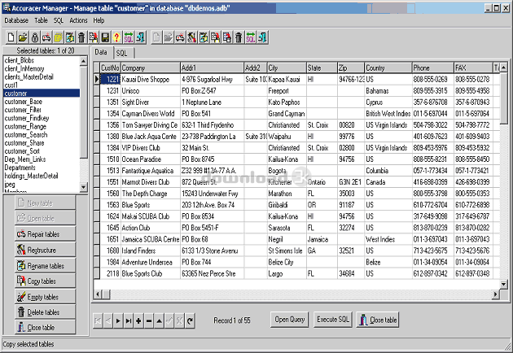Open the Table menu
Screen dimensions: 513x353
click(x=42, y=20)
